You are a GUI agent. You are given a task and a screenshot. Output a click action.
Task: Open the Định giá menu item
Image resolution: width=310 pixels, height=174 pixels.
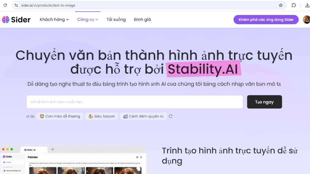[142, 19]
